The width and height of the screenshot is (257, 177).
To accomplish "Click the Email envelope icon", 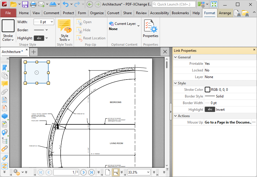I will [x=41, y=4].
